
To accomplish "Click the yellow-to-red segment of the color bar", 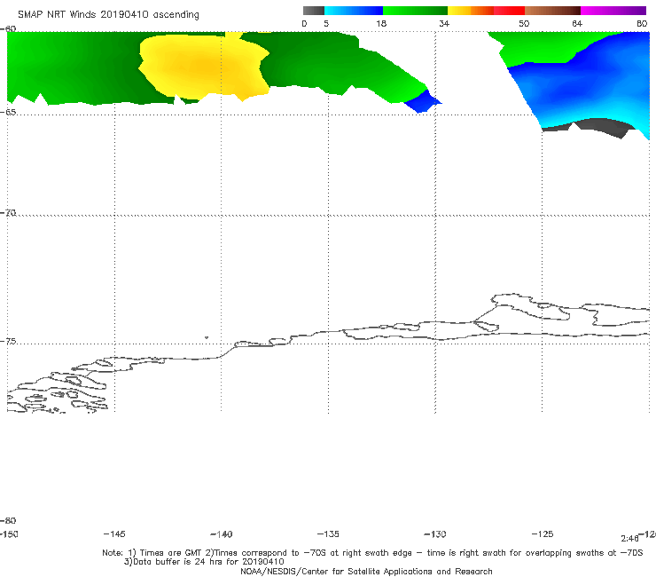I will [486, 11].
